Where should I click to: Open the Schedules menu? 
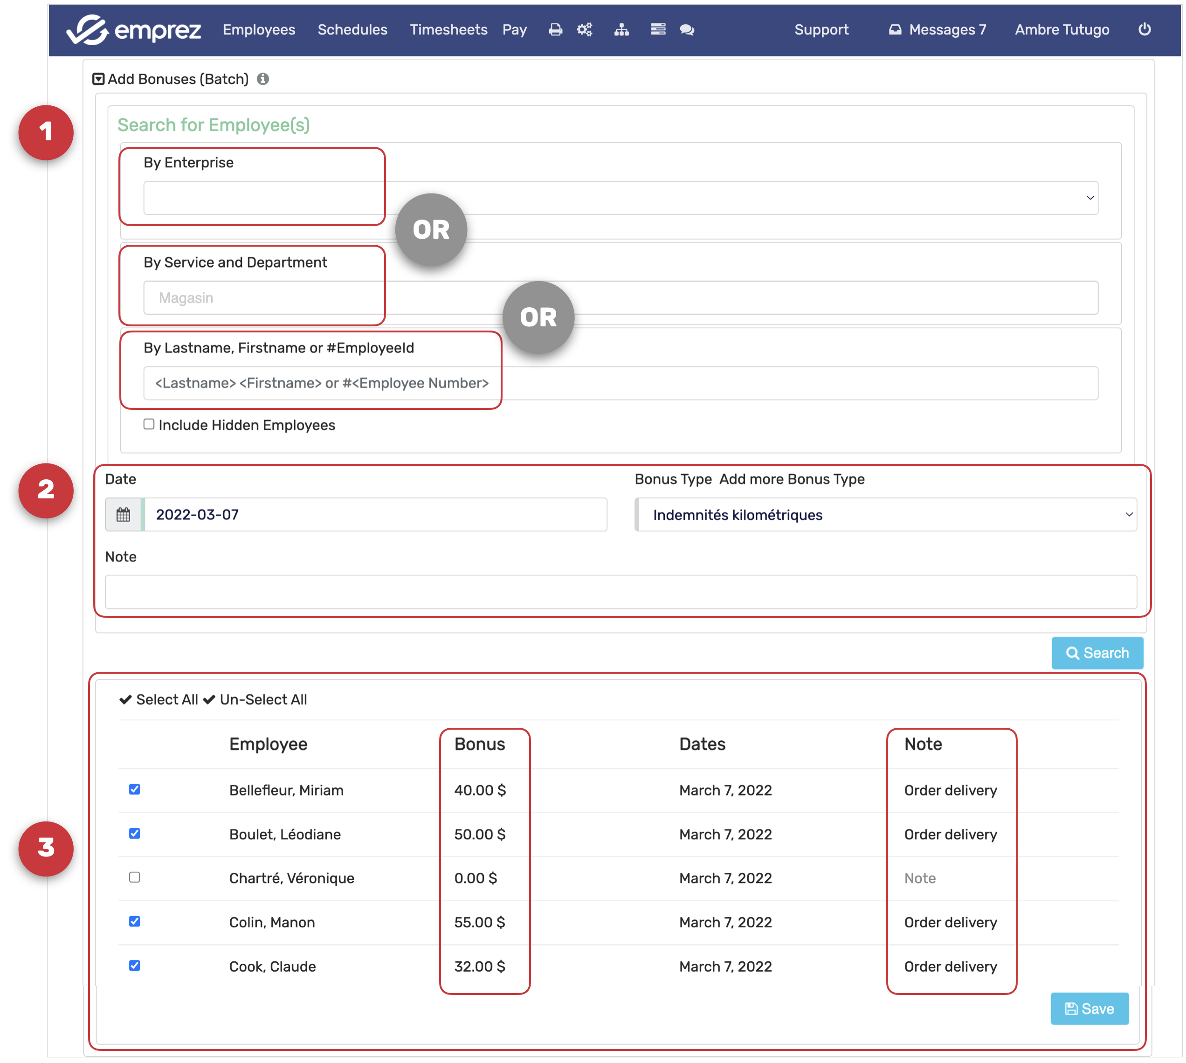tap(352, 30)
